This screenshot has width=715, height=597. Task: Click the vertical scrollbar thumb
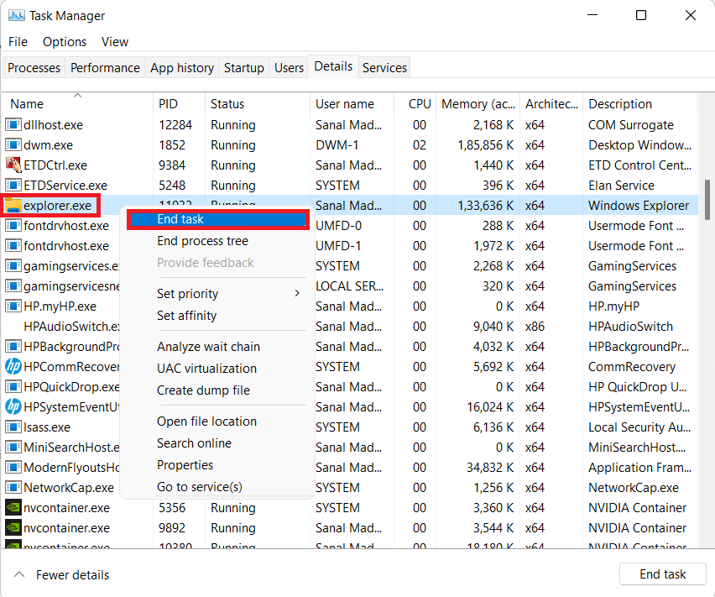pos(707,198)
